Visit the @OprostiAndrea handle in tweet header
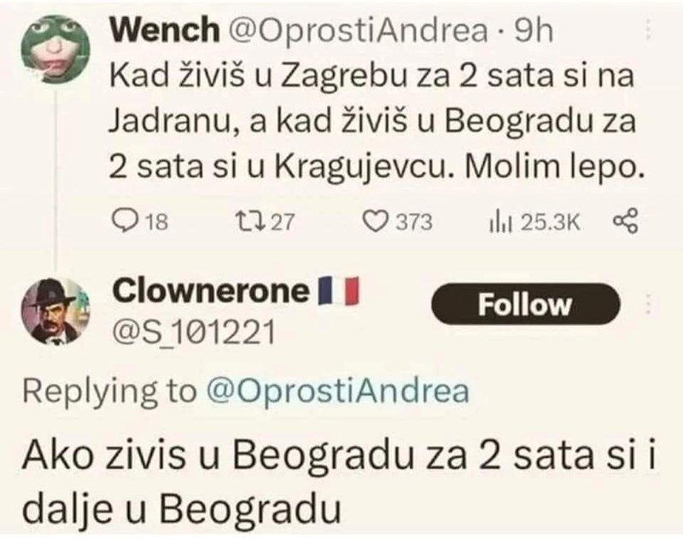 point(357,31)
